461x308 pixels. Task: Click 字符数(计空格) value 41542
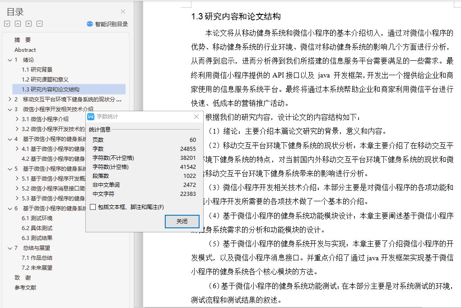coord(188,167)
